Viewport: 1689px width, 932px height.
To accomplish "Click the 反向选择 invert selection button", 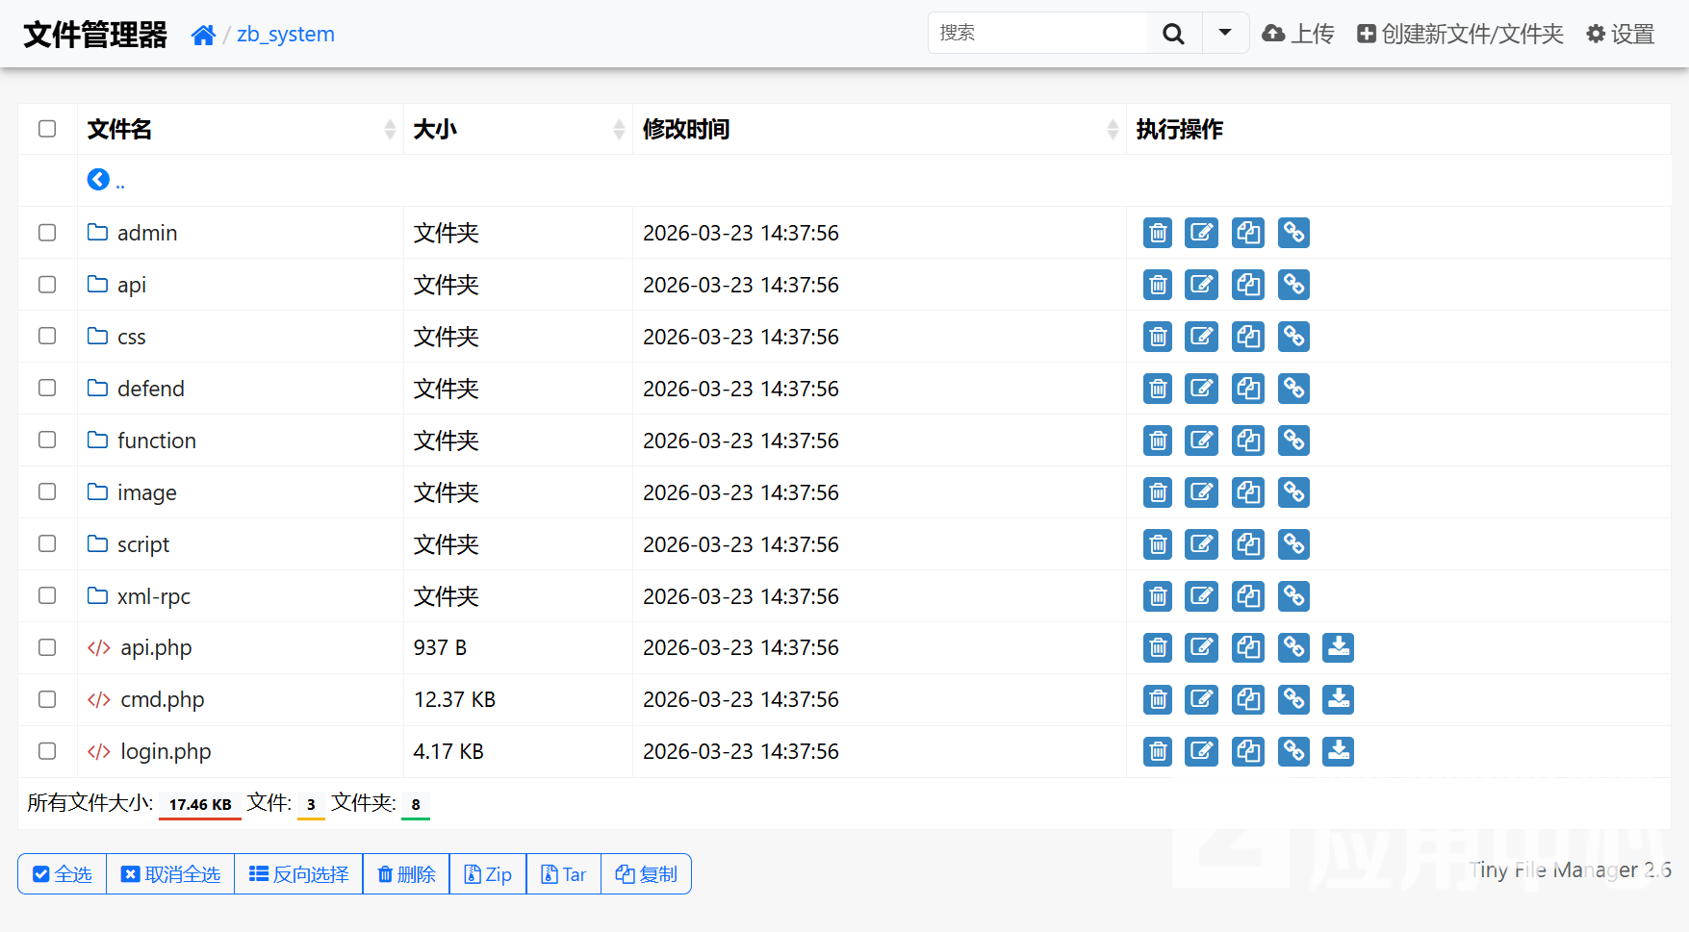I will point(298,874).
